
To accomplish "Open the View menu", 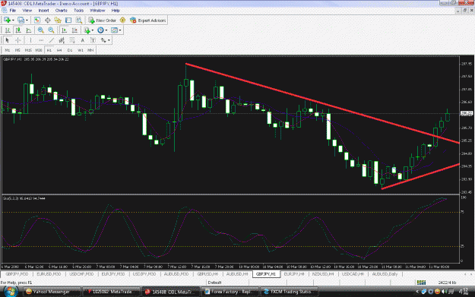I will [27, 11].
